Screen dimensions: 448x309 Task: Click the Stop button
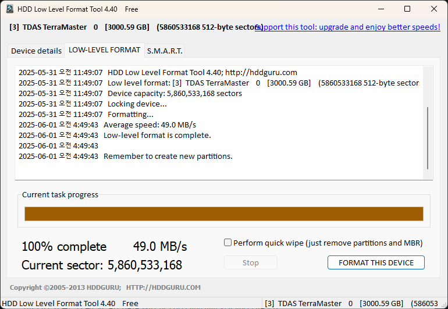251,262
